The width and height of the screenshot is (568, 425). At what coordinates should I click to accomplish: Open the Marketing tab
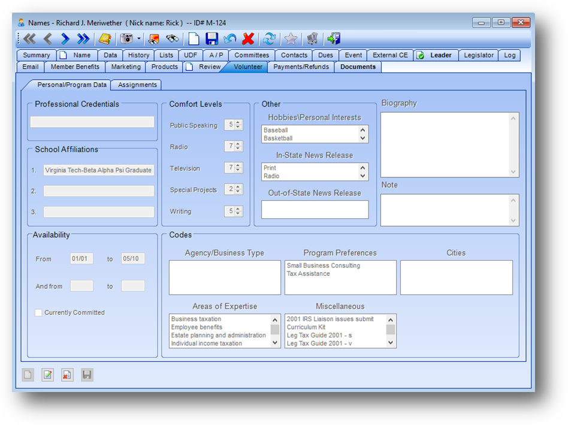click(126, 67)
